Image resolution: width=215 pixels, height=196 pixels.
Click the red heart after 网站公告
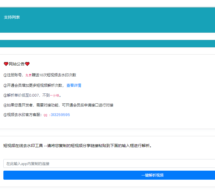27,64
